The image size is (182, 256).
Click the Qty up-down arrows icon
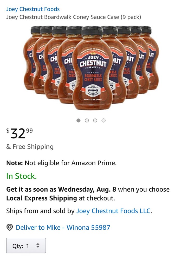[38, 245]
